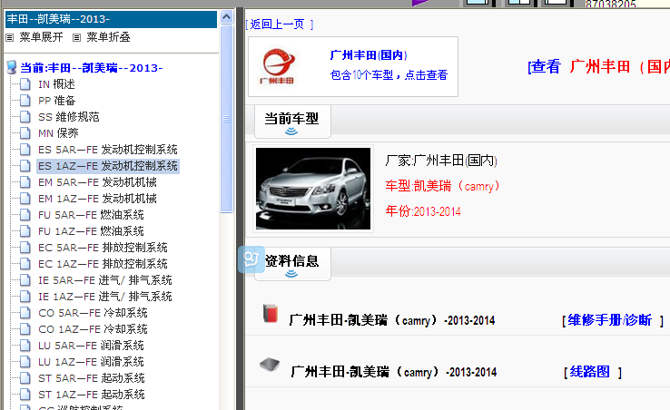Select highlighted ES 1AZ-FE 发动机控制系统 item
This screenshot has height=410, width=670.
[x=108, y=166]
